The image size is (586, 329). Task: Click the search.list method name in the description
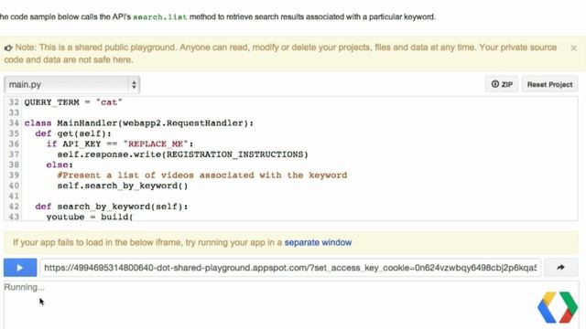[160, 17]
